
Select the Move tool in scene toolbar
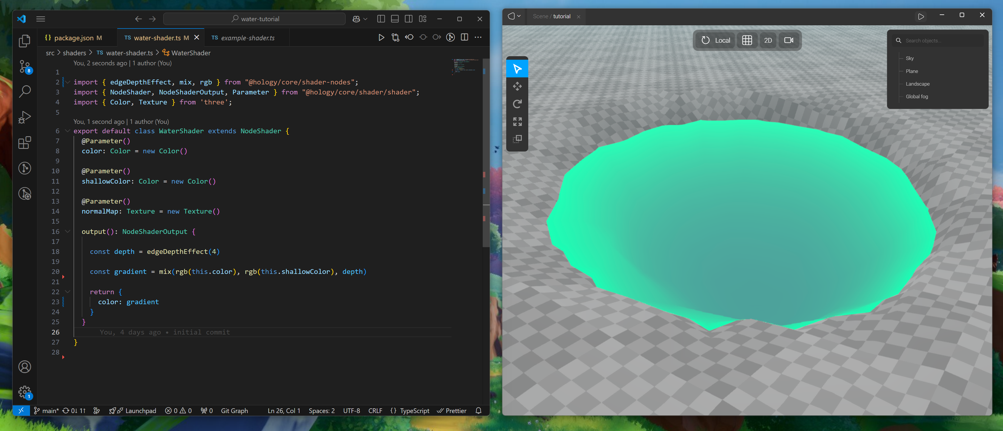pyautogui.click(x=517, y=86)
